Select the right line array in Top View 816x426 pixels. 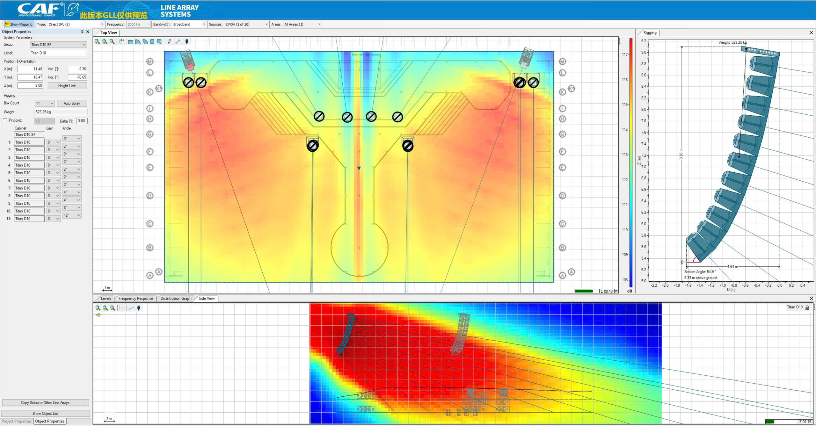[x=527, y=58]
